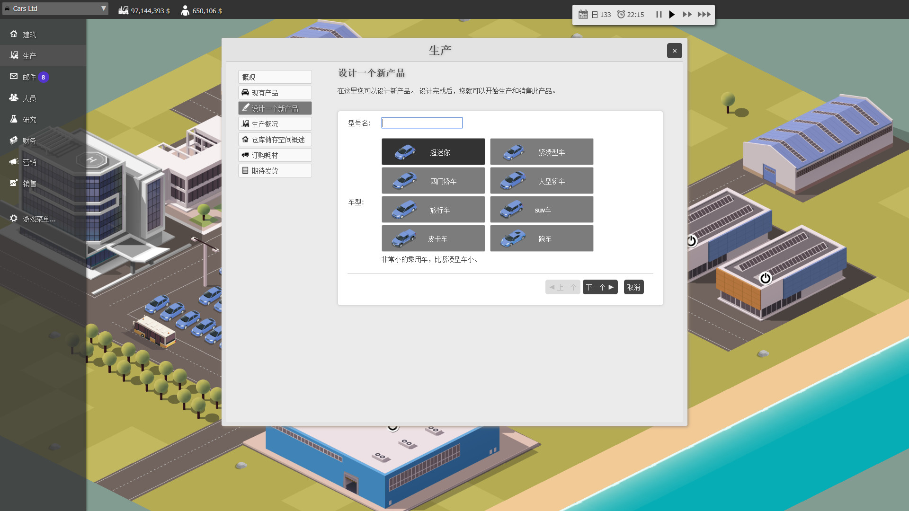The width and height of the screenshot is (909, 511).
Task: Click the bus in the parking lot
Action: point(155,331)
